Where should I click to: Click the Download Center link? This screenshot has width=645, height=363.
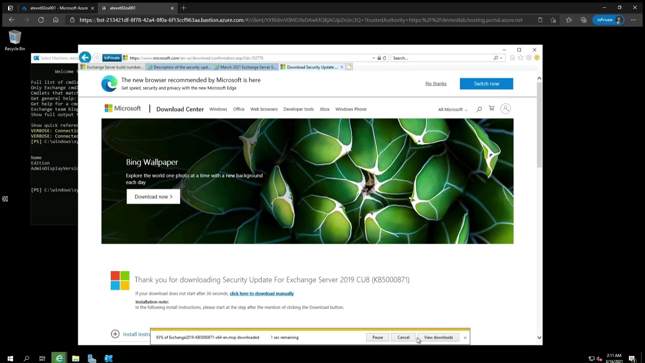click(180, 109)
